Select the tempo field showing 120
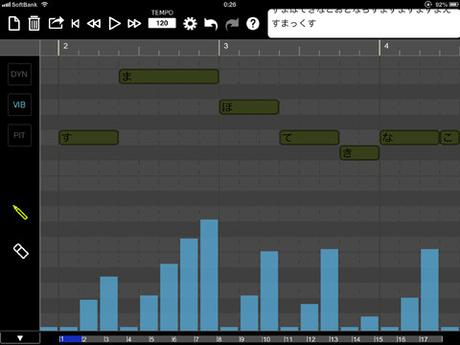Screen dimensions: 460x345 162,23
